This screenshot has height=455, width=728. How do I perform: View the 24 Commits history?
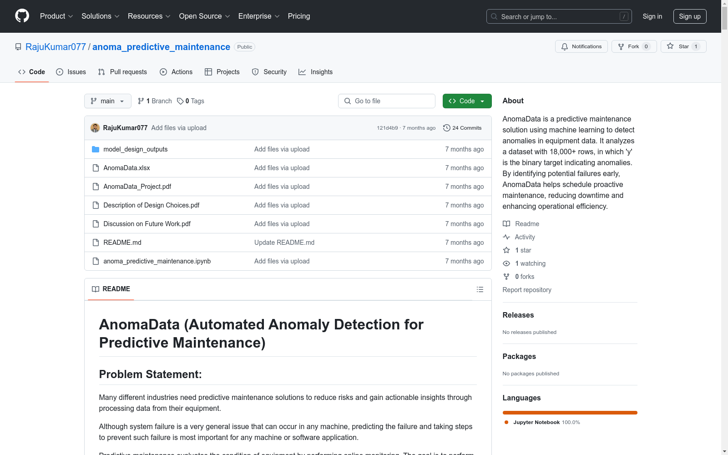[462, 128]
